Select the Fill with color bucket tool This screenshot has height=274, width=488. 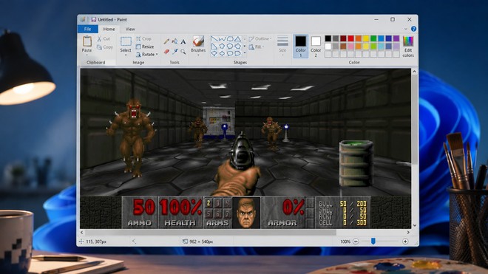click(x=175, y=41)
